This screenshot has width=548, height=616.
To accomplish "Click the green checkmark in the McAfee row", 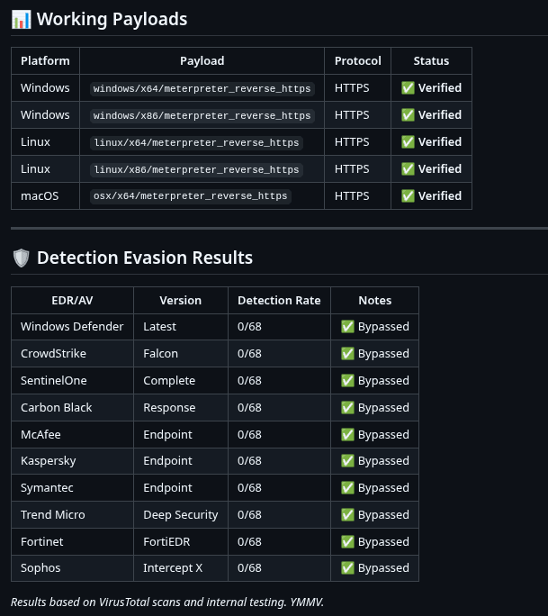I will (x=347, y=434).
